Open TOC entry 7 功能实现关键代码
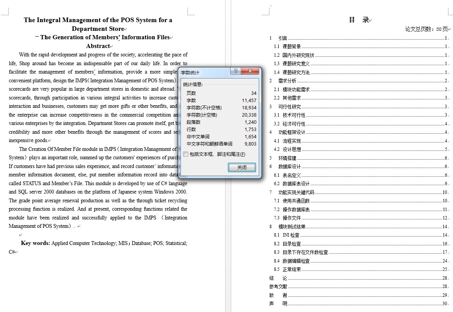453x312 pixels. click(358, 192)
